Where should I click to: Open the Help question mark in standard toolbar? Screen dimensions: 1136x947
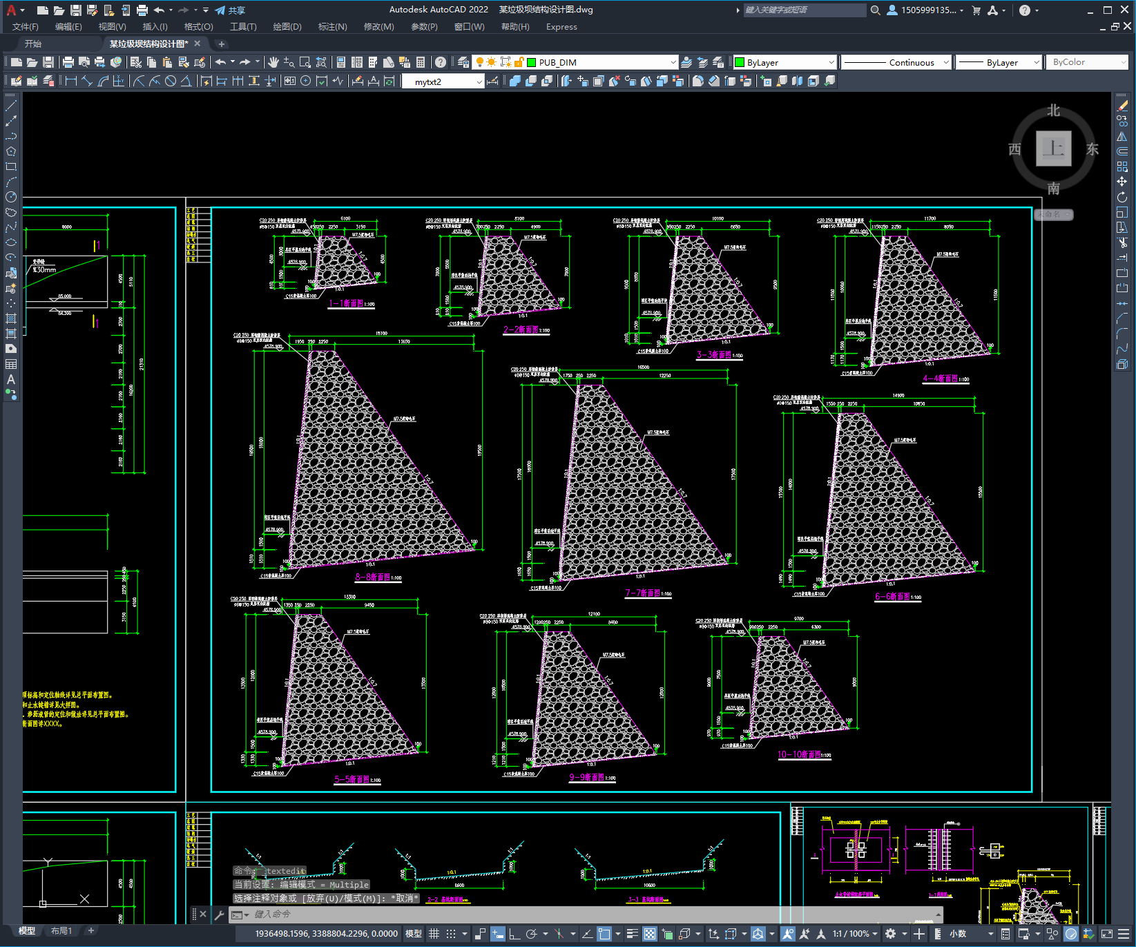click(x=441, y=62)
